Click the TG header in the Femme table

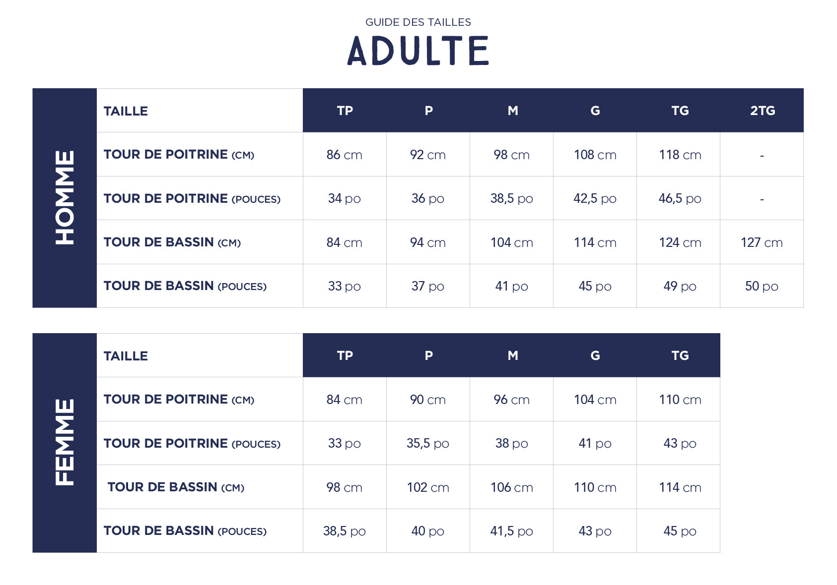(680, 355)
